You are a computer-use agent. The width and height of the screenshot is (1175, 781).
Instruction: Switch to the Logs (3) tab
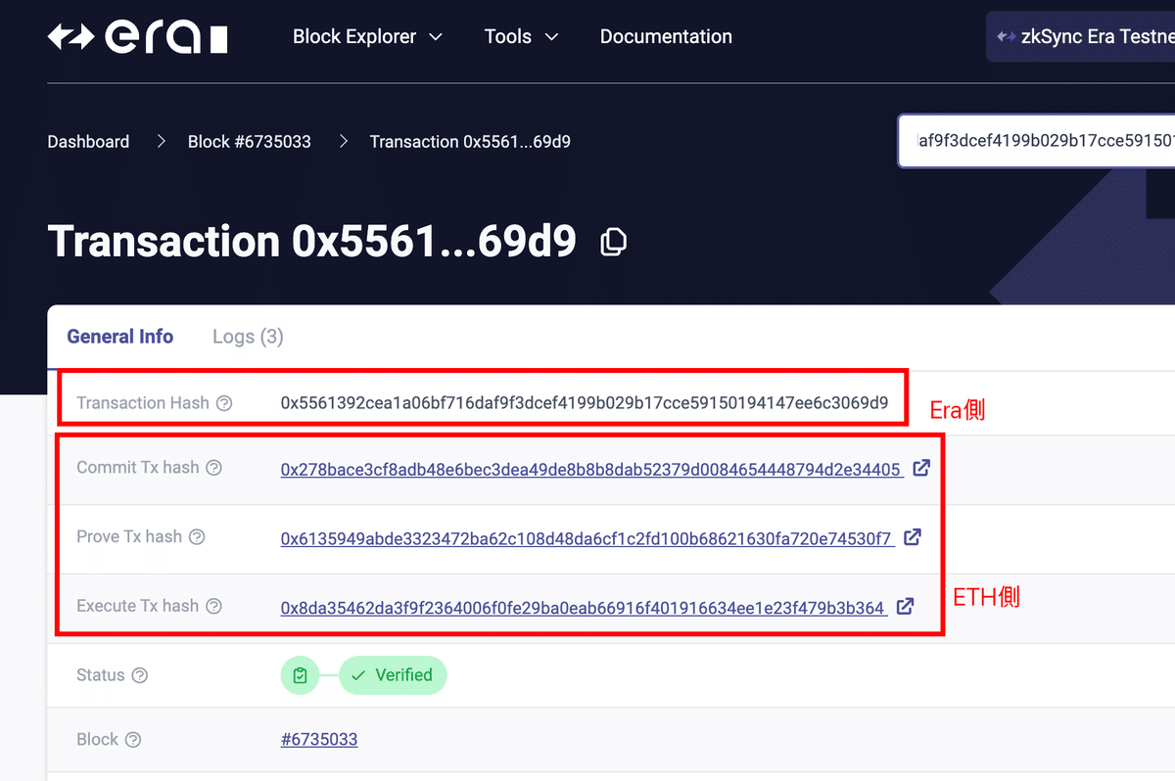coord(247,336)
